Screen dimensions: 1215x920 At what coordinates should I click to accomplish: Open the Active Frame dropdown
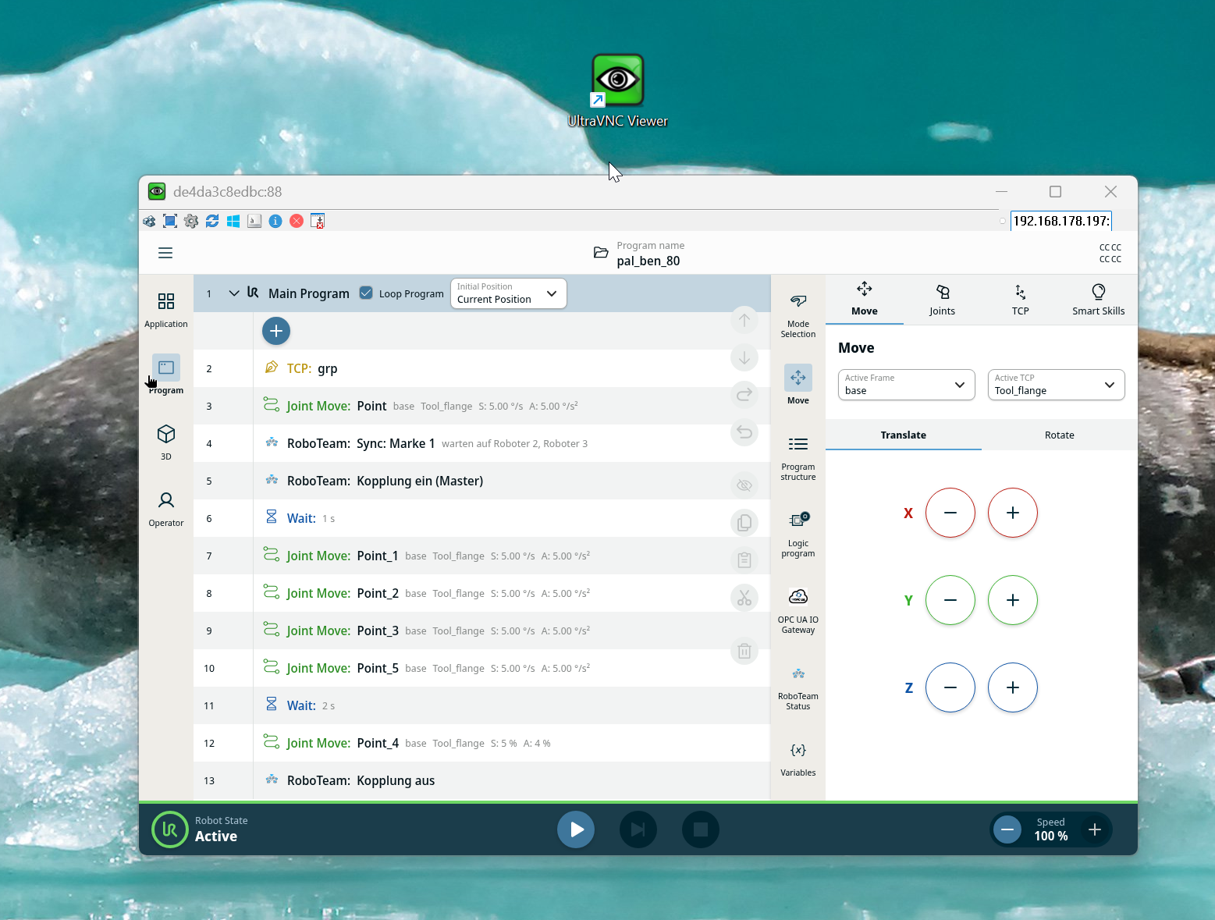[907, 385]
